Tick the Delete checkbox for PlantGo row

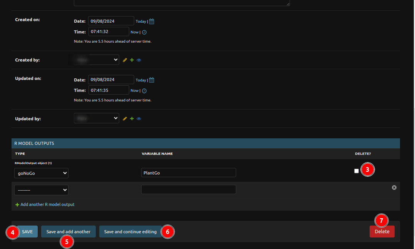tap(357, 171)
